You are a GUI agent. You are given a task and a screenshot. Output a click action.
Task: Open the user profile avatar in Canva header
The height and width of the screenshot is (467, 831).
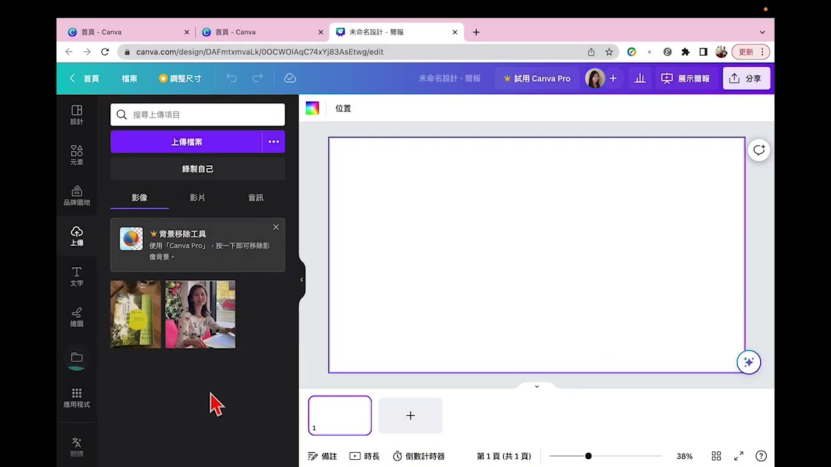pos(595,78)
